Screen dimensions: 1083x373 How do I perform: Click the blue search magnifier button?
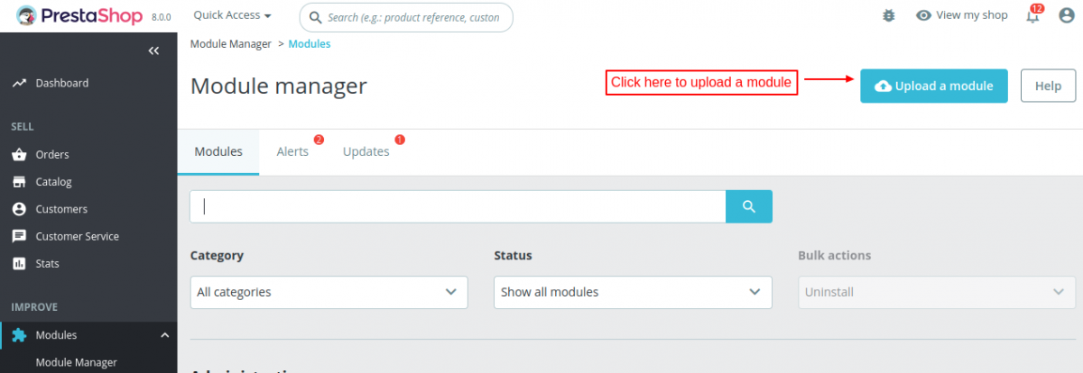(748, 206)
